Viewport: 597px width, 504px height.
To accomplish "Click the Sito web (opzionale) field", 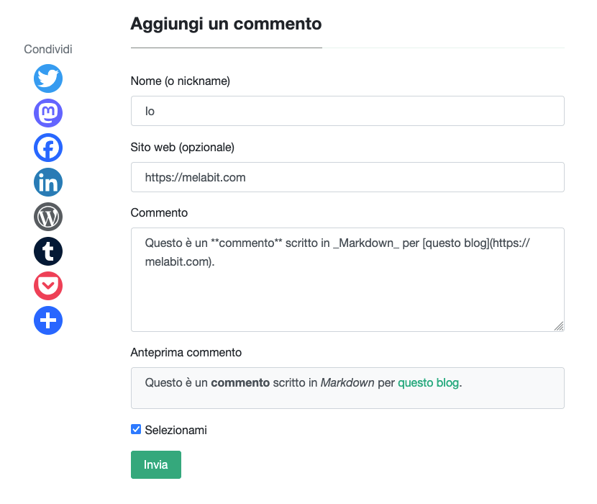I will point(347,176).
